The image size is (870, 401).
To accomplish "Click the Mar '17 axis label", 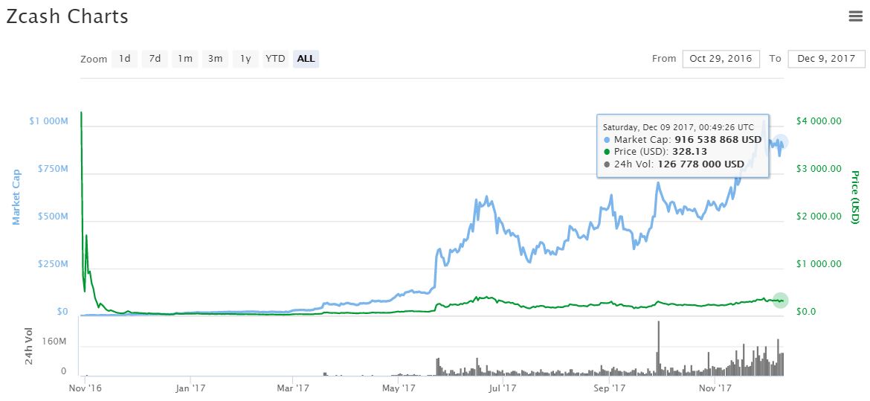I will tap(292, 388).
